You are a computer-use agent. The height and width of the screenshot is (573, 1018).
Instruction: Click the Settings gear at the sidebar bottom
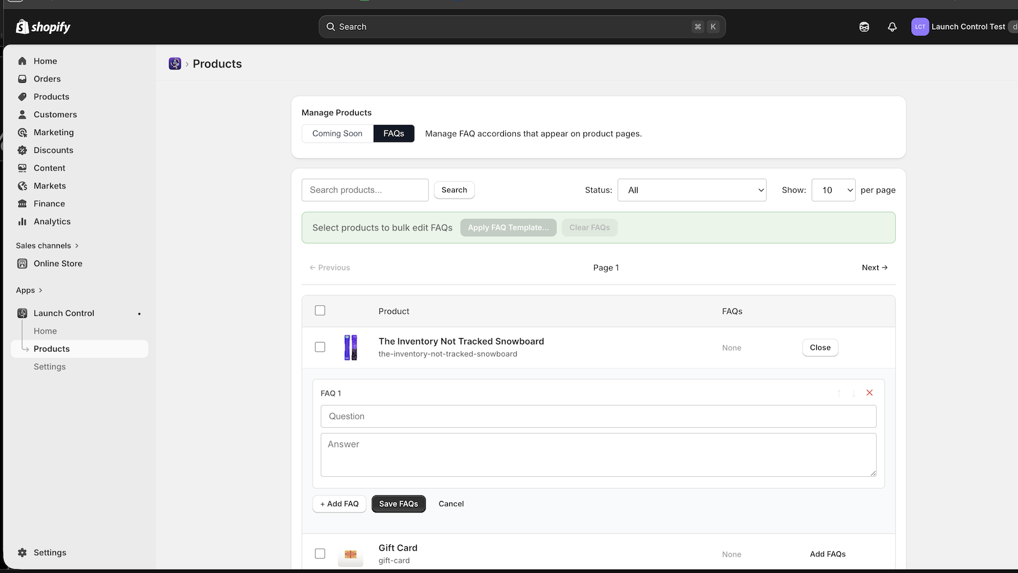[22, 552]
